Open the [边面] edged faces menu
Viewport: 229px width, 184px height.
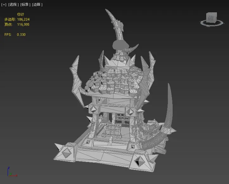click(37, 4)
